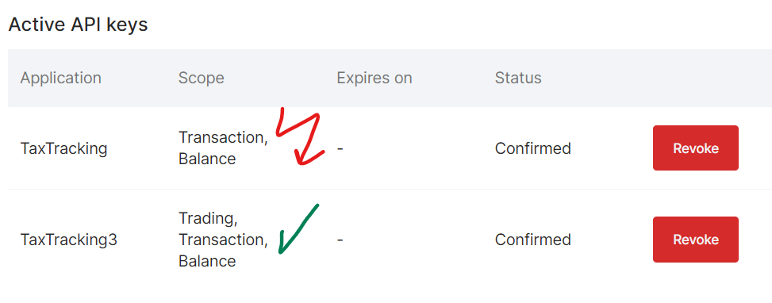Click the TaxTracking3 application name
Screen dimensions: 772x303
tap(68, 240)
